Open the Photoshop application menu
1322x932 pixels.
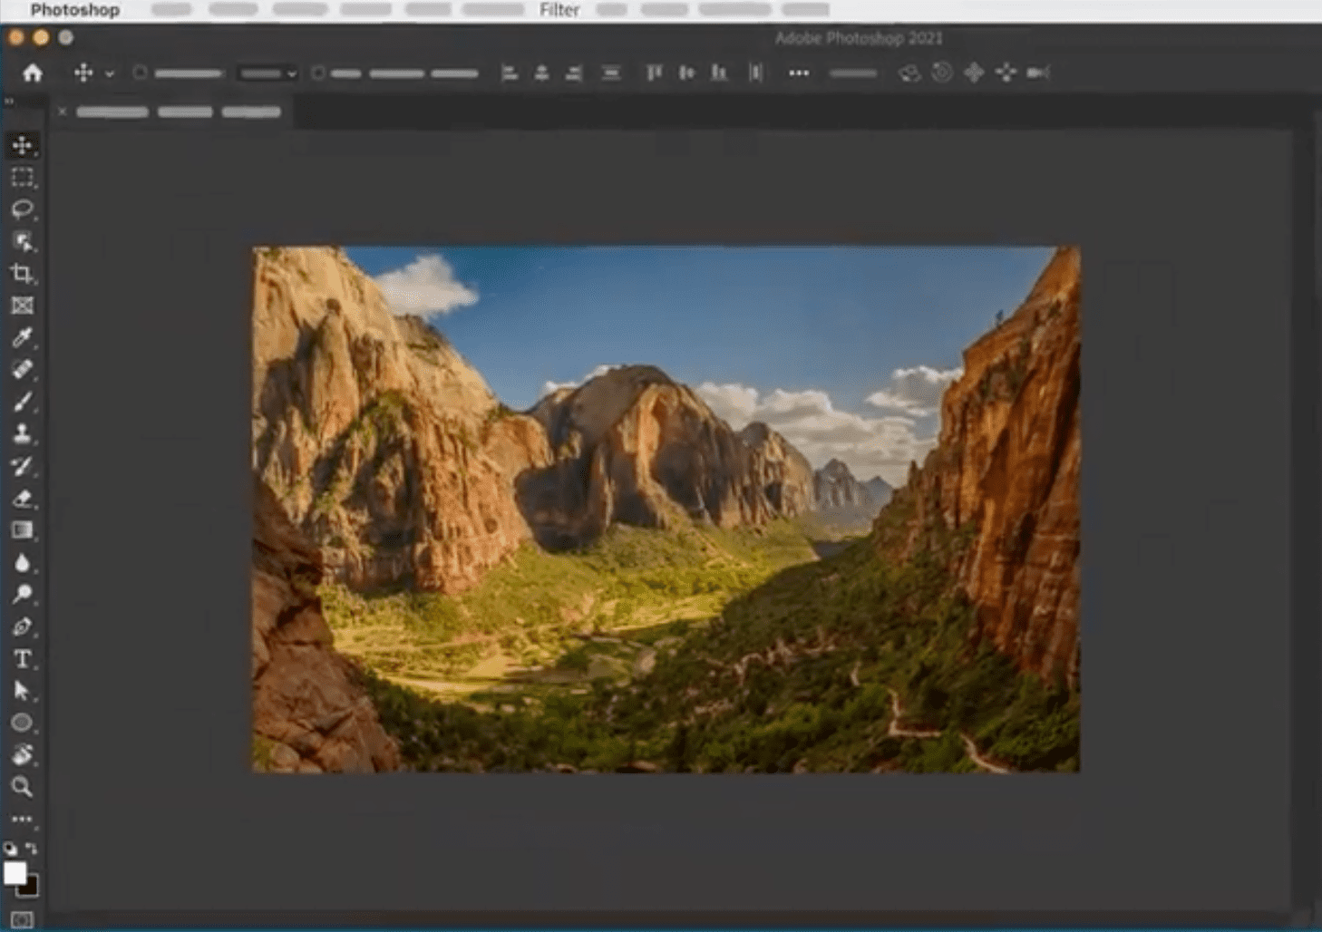tap(75, 10)
